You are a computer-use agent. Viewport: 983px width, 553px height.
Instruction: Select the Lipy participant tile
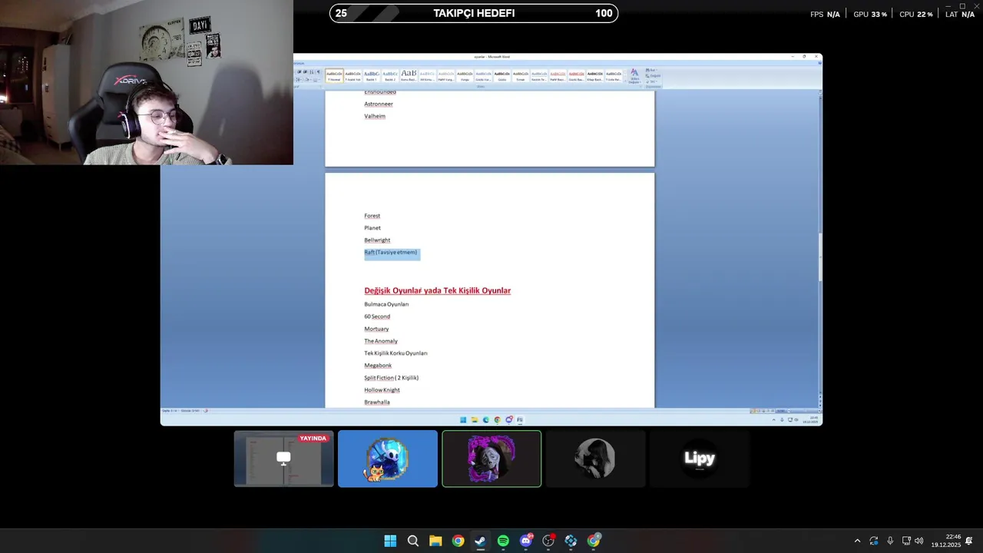pyautogui.click(x=700, y=459)
